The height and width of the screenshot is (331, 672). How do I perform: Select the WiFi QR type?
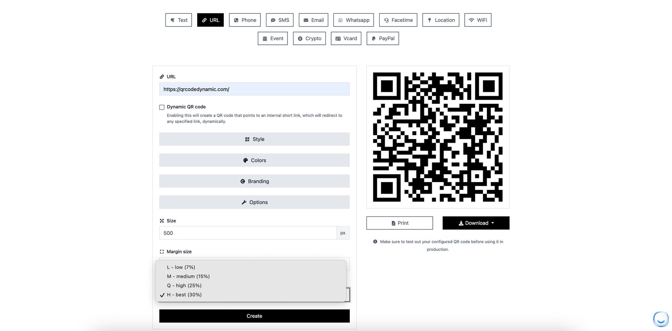(478, 20)
